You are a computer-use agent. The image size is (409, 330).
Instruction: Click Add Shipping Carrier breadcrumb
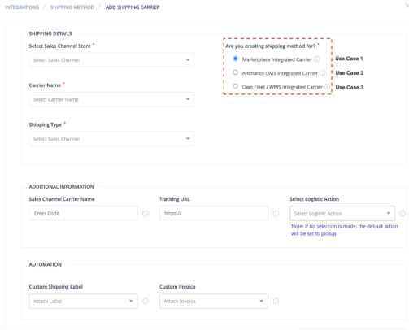(x=133, y=7)
